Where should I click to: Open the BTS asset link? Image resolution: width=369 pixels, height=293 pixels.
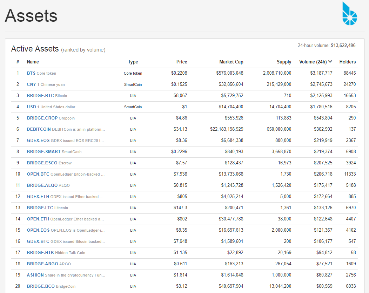[31, 73]
